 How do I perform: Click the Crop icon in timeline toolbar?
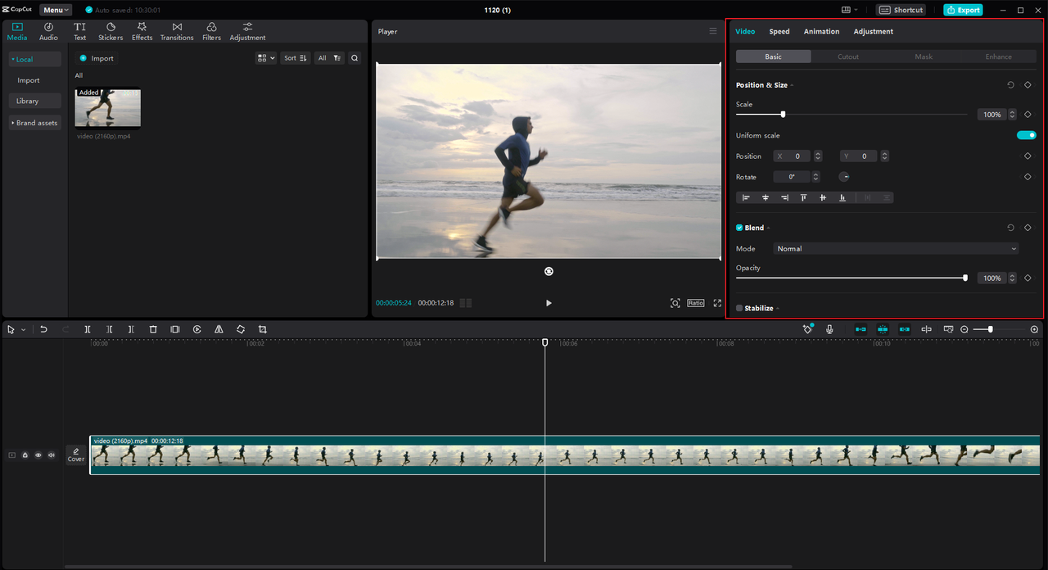tap(263, 329)
